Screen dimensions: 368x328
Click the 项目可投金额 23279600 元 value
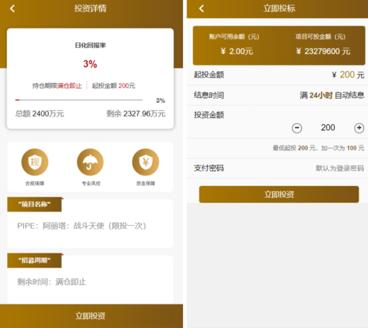point(323,51)
